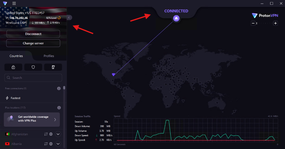Click the Afghanistan globe icon
This screenshot has height=149, width=285.
(51, 134)
